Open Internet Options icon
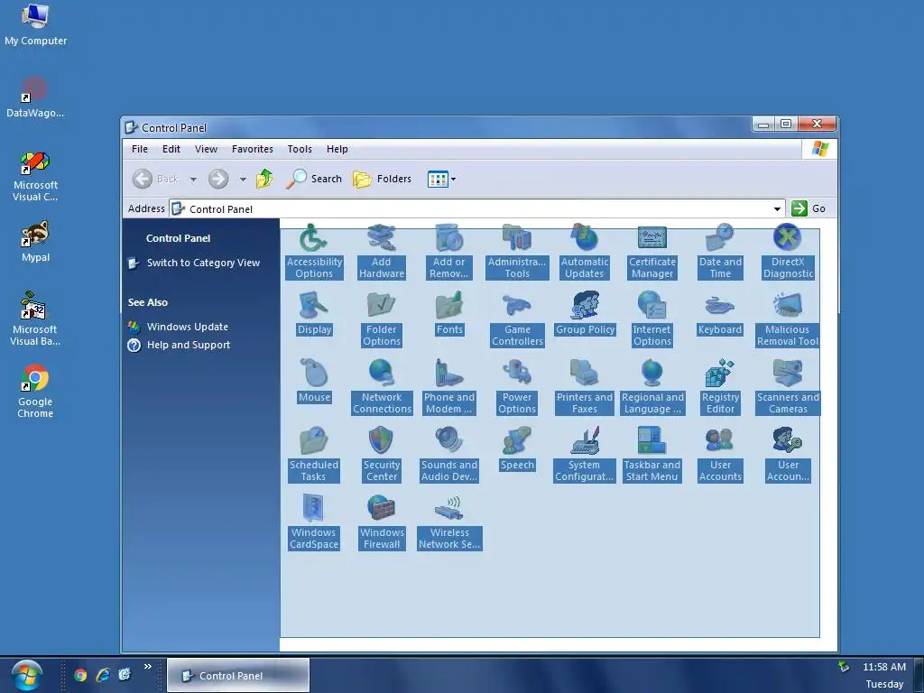The width and height of the screenshot is (924, 693). [x=651, y=320]
